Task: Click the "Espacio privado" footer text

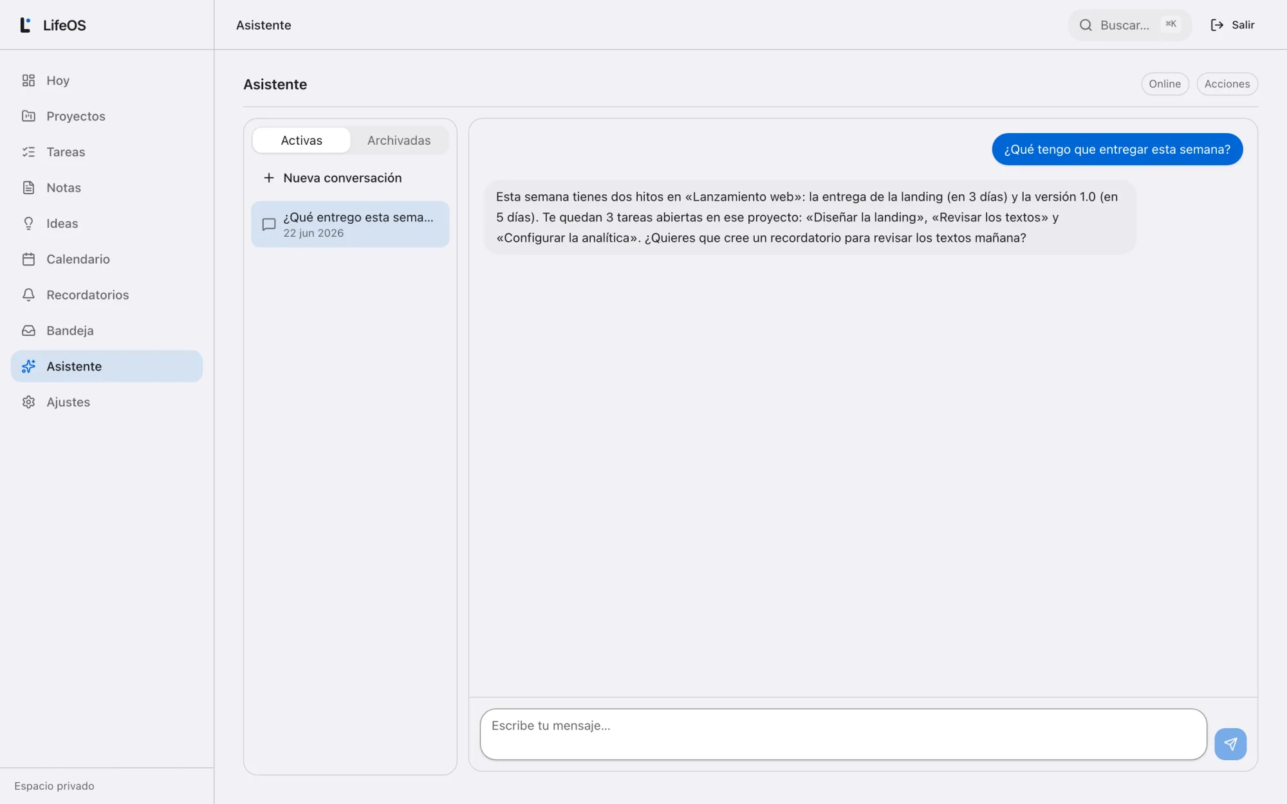Action: 54,785
